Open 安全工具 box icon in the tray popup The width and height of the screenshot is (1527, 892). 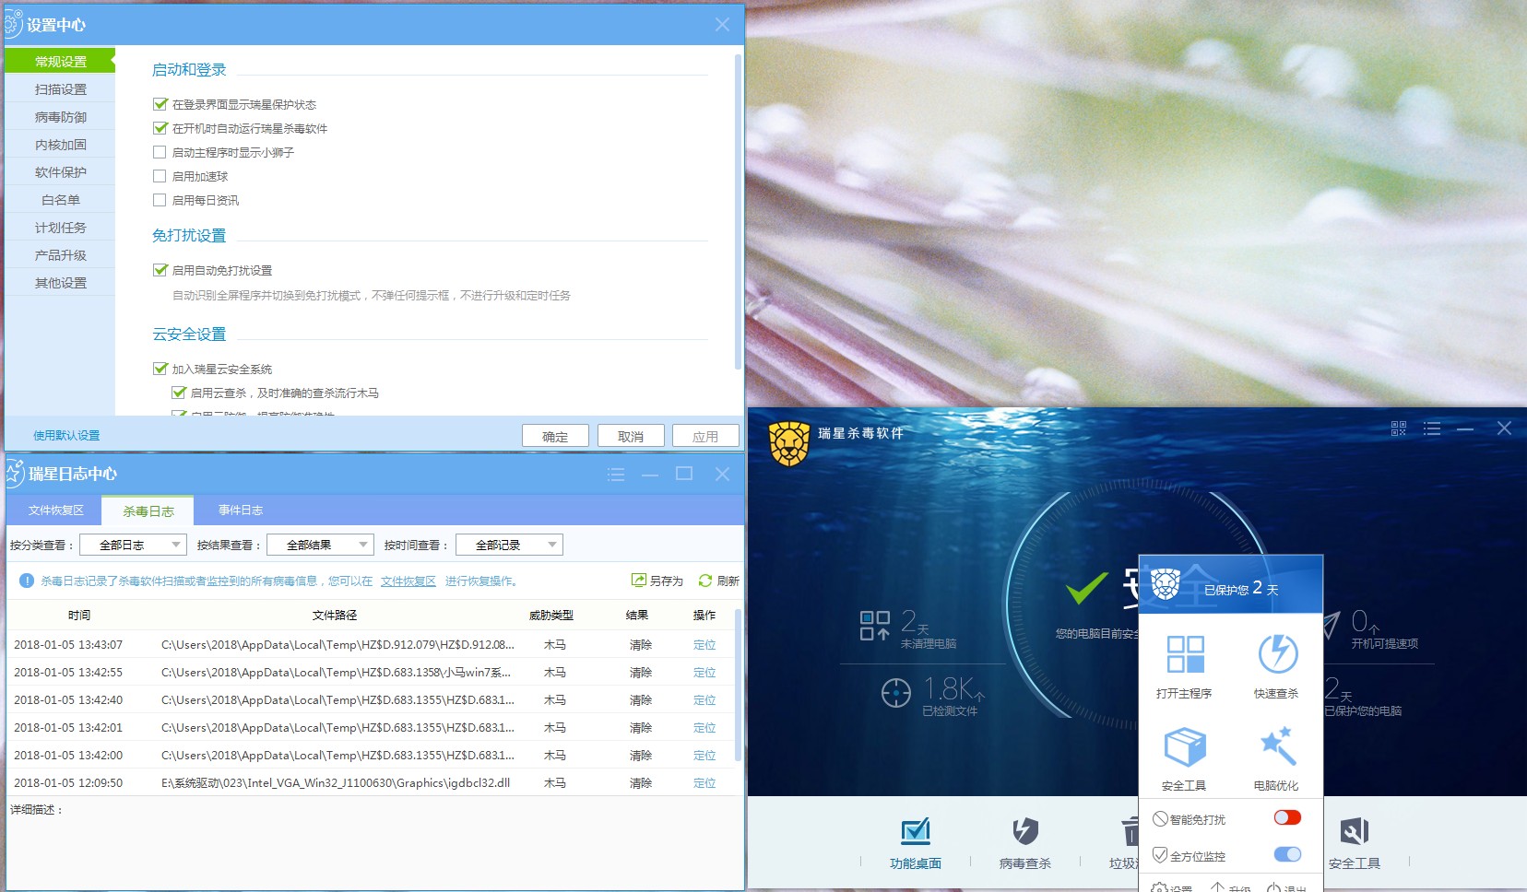[x=1185, y=747]
